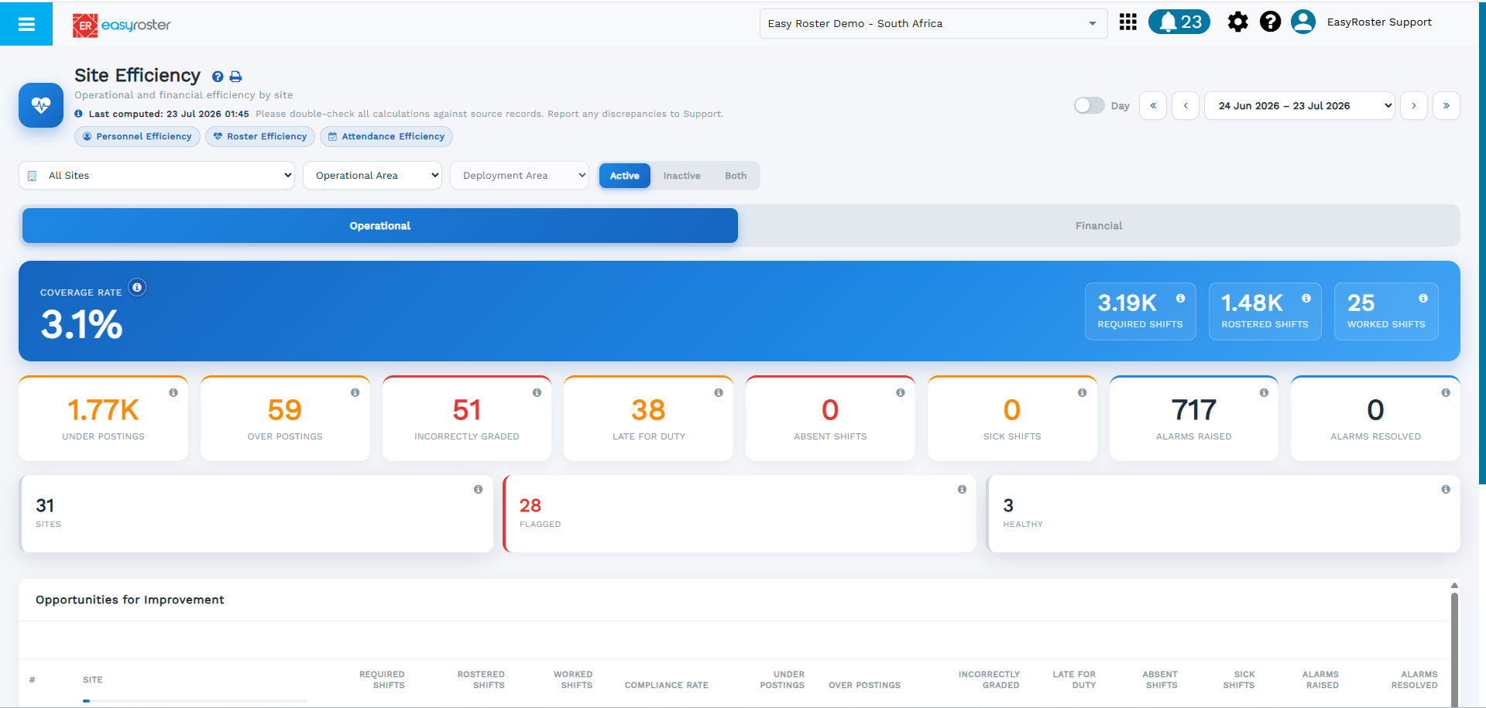1486x708 pixels.
Task: Click info icon on Rostered Shifts card
Action: click(1306, 298)
